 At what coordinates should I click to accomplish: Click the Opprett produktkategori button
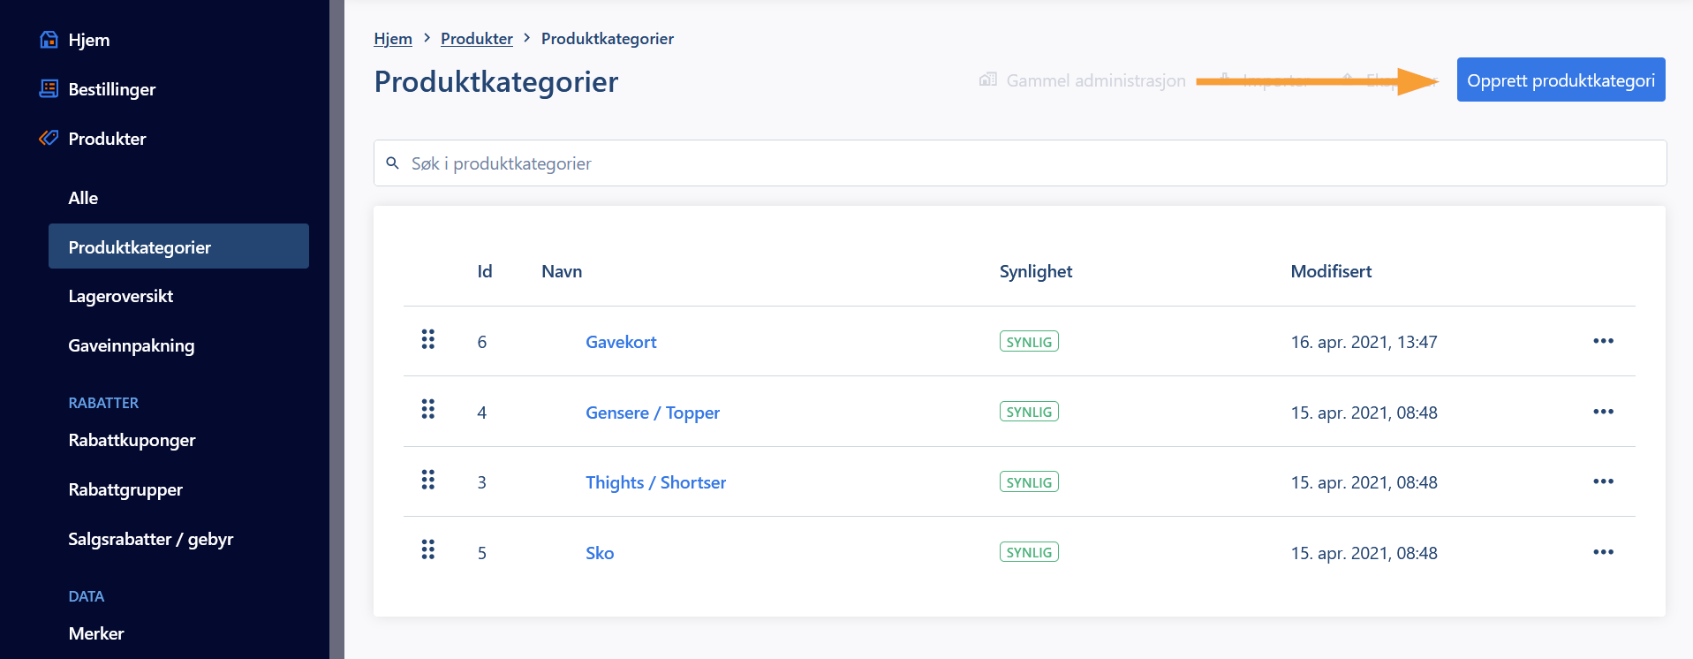click(x=1561, y=80)
